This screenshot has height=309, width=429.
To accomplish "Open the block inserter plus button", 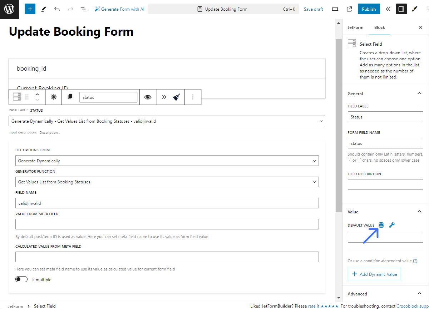I will (30, 9).
